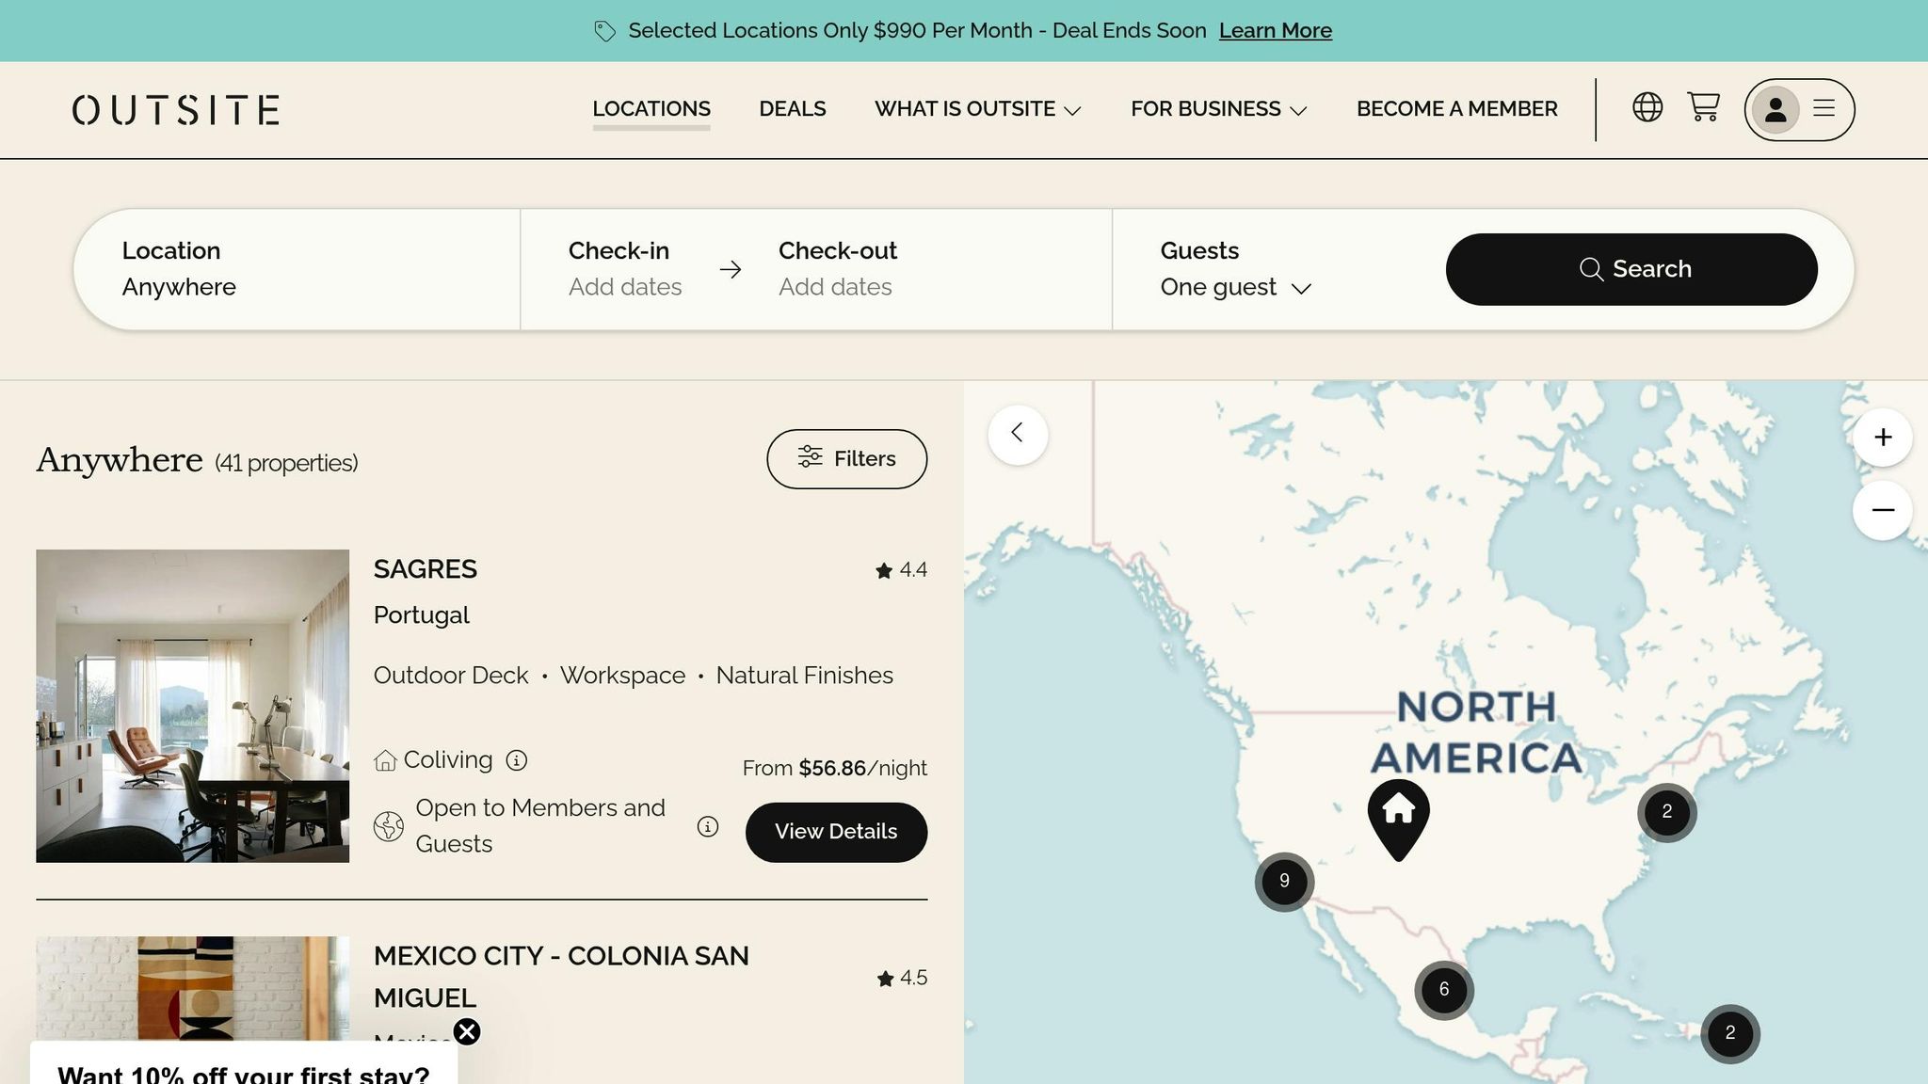Select the house pin on the map
The width and height of the screenshot is (1928, 1084).
pos(1398,819)
